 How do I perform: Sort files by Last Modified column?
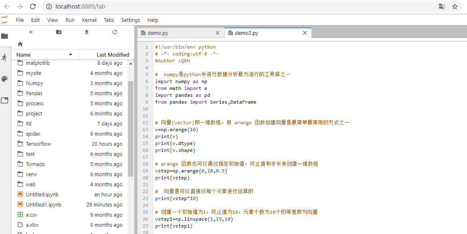point(112,55)
